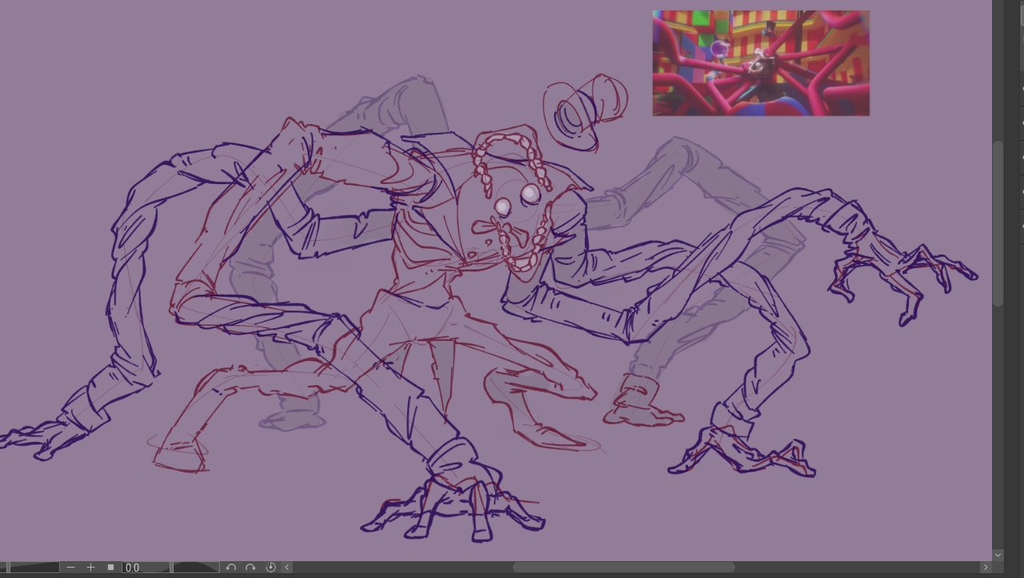Viewport: 1024px width, 578px height.
Task: Reset canvas rotation with the dial icon
Action: pos(270,568)
